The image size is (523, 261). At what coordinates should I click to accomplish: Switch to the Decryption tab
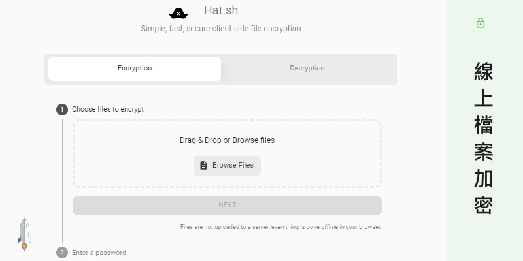pos(307,69)
